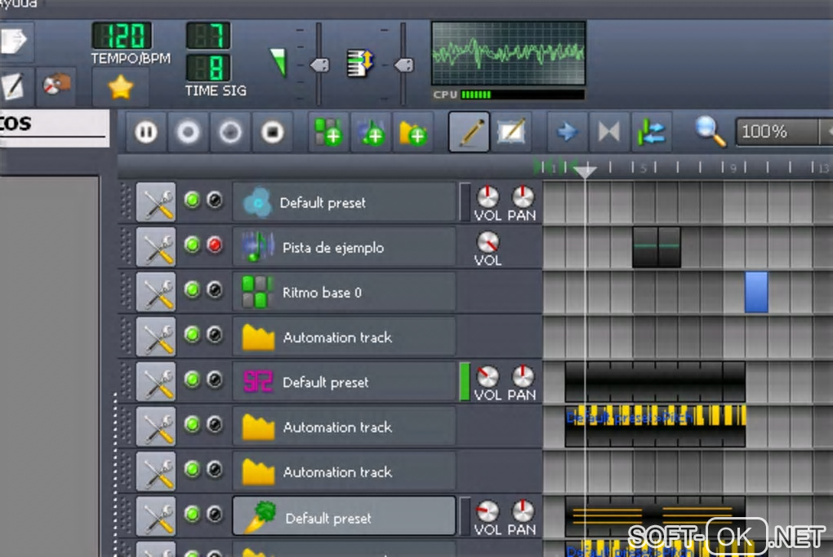Image resolution: width=833 pixels, height=557 pixels.
Task: Mute Ritmo base 0 track
Action: tap(192, 290)
